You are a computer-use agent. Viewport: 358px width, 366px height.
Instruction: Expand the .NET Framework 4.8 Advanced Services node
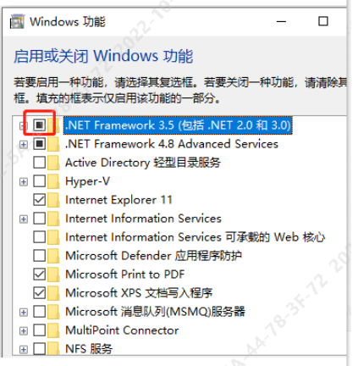pyautogui.click(x=24, y=145)
